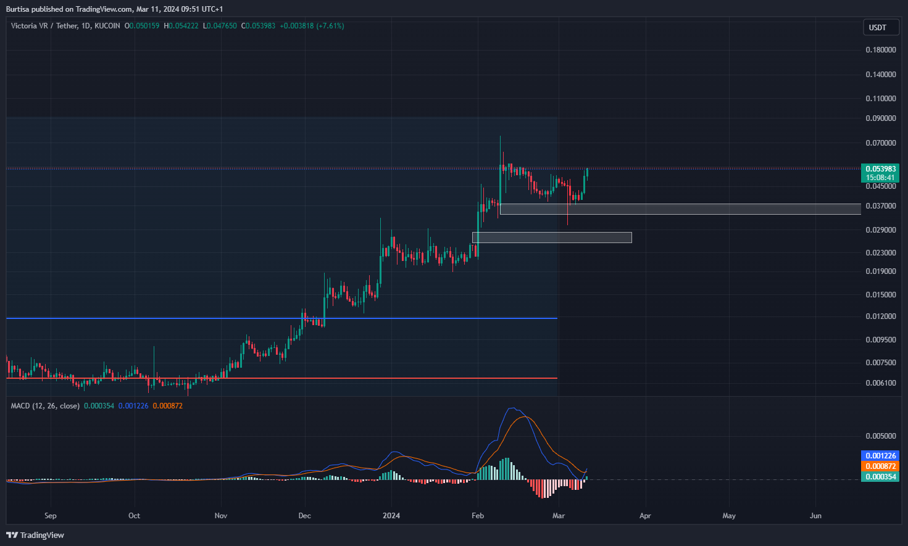The height and width of the screenshot is (546, 908).
Task: Click the 0.007500 price axis label
Action: pyautogui.click(x=881, y=363)
